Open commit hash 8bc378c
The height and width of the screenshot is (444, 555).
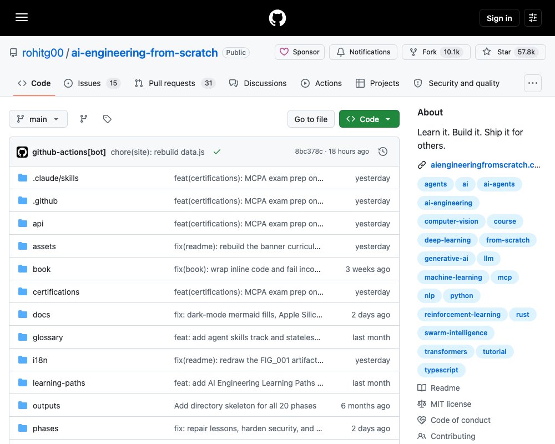[309, 152]
